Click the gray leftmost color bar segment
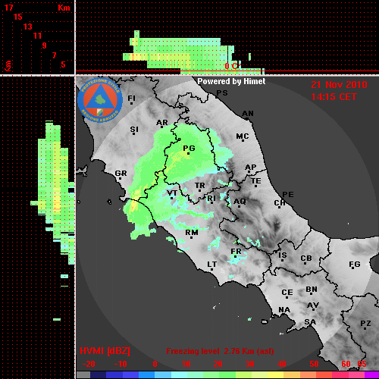Viewport: 379px width, 379px height. point(83,375)
